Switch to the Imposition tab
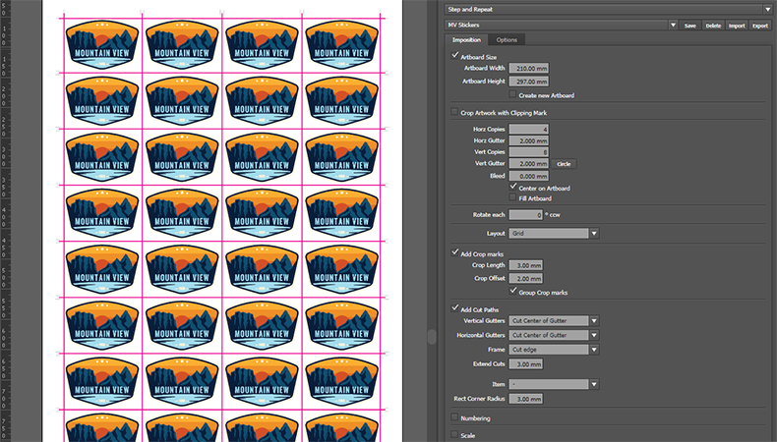 (x=466, y=40)
